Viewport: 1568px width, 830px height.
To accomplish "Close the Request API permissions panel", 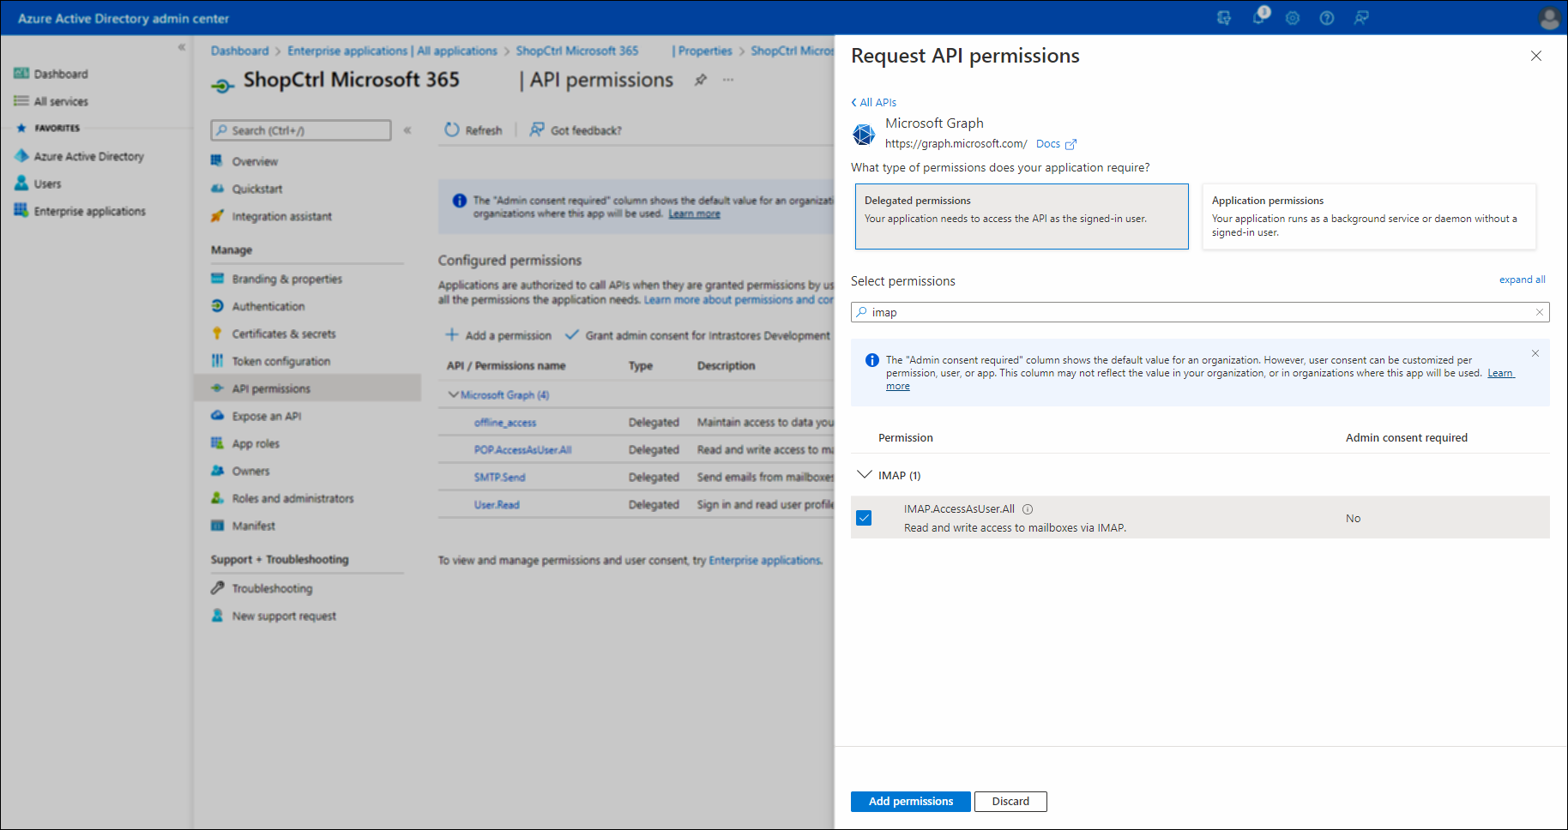I will point(1536,56).
